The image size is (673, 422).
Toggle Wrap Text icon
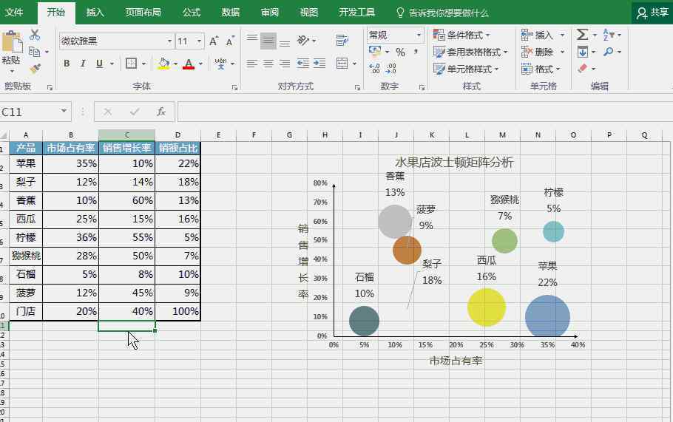(x=342, y=41)
